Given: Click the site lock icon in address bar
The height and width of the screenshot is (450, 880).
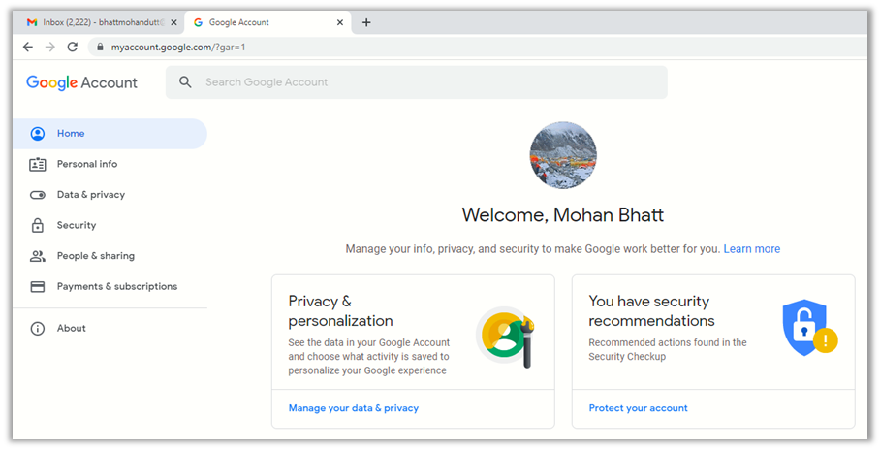Looking at the screenshot, I should (100, 48).
